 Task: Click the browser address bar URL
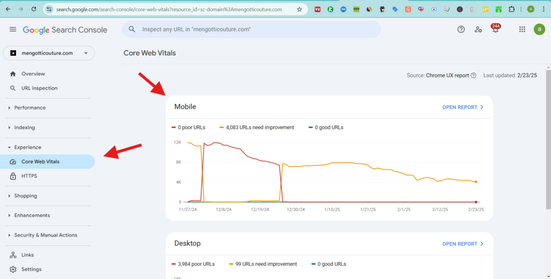point(169,10)
